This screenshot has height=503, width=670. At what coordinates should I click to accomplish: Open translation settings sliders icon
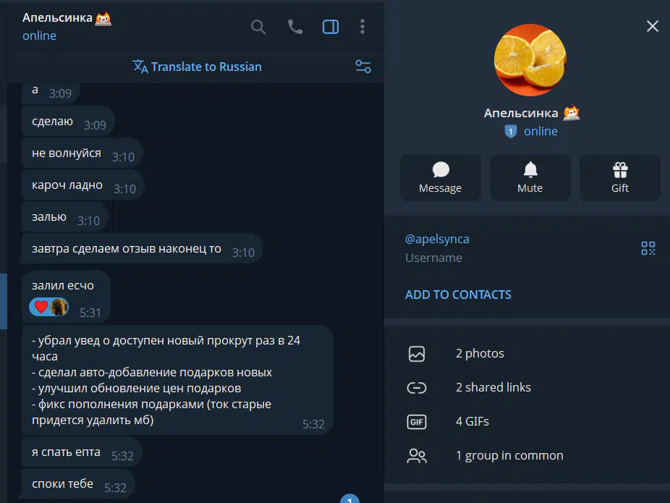point(363,67)
